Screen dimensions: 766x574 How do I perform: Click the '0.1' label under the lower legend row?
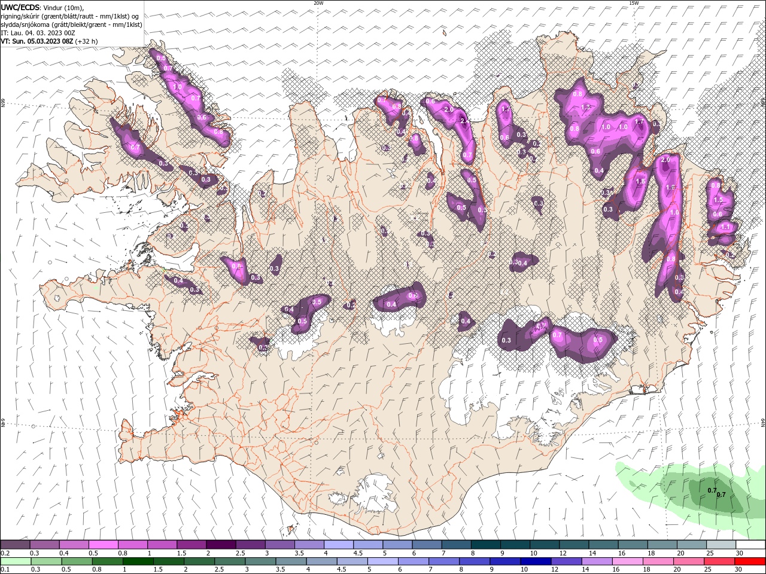5,569
